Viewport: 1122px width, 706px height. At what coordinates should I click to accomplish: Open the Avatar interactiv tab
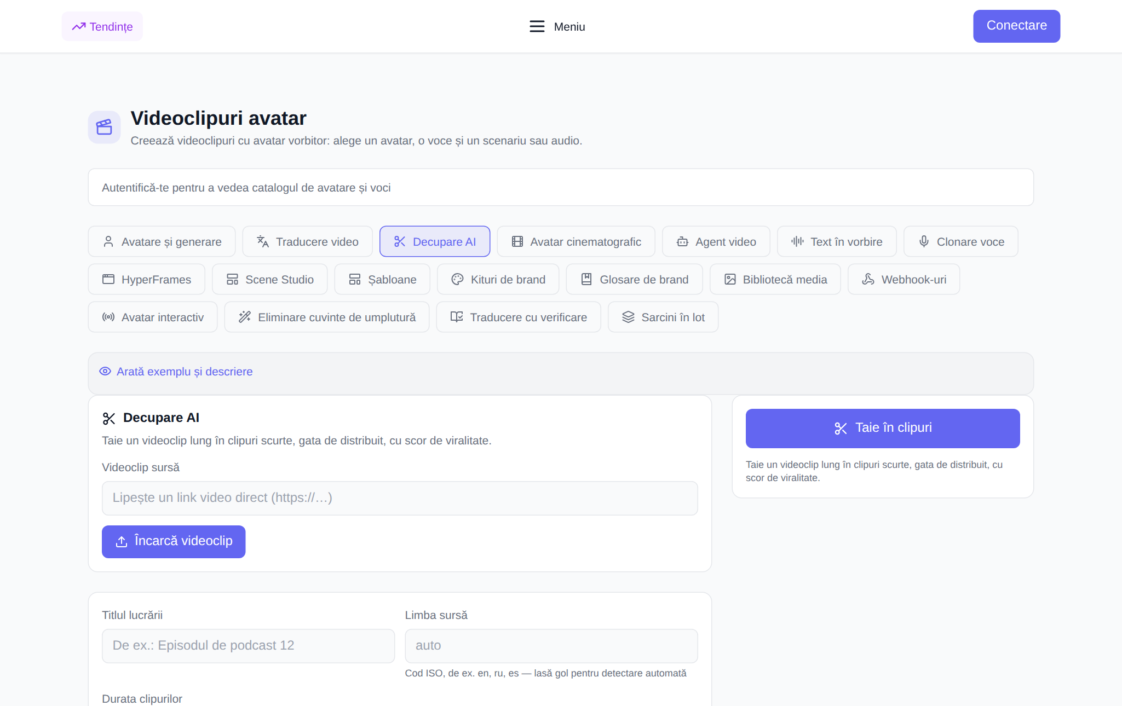(153, 317)
